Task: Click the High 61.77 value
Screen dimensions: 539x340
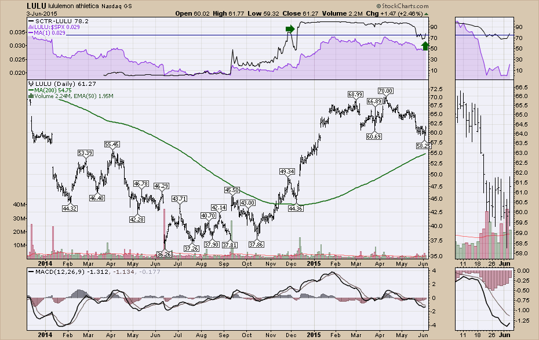Action: pyautogui.click(x=228, y=14)
